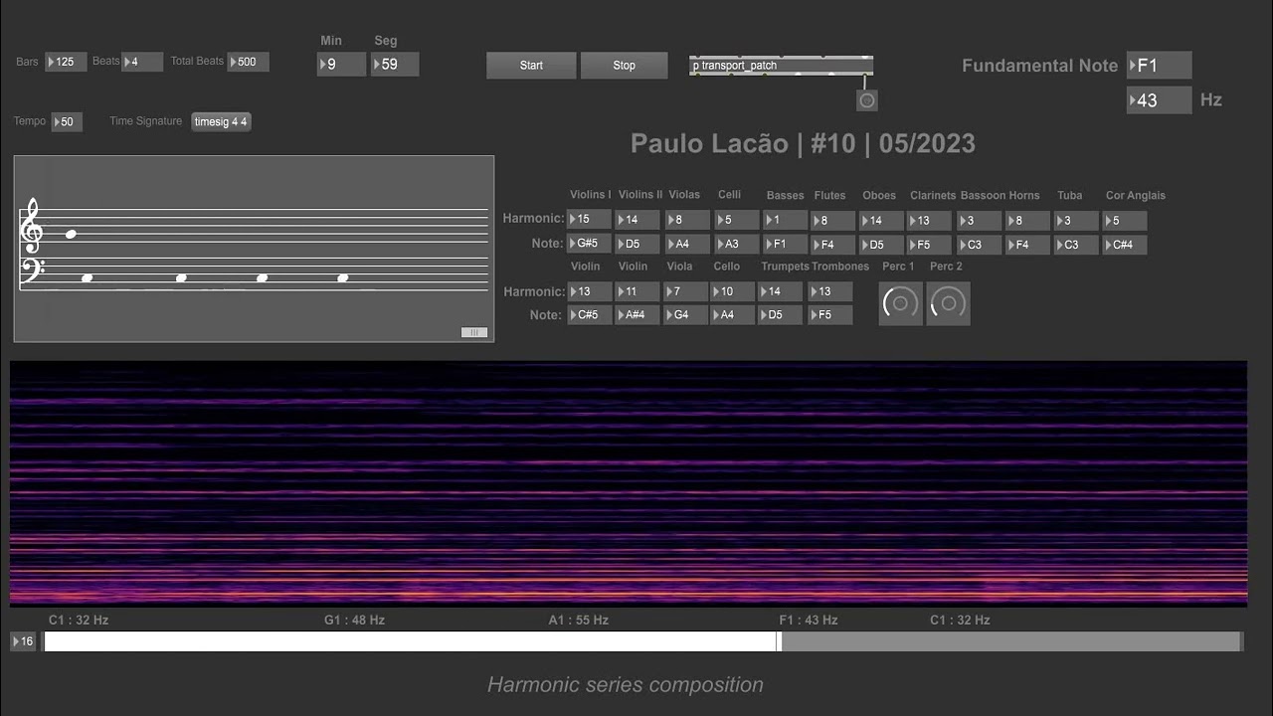Click the Horns note box F4
The image size is (1273, 716).
(1027, 244)
